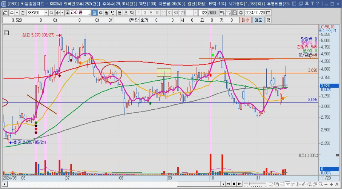Click the bottom zoom slider handle

click(x=250, y=184)
